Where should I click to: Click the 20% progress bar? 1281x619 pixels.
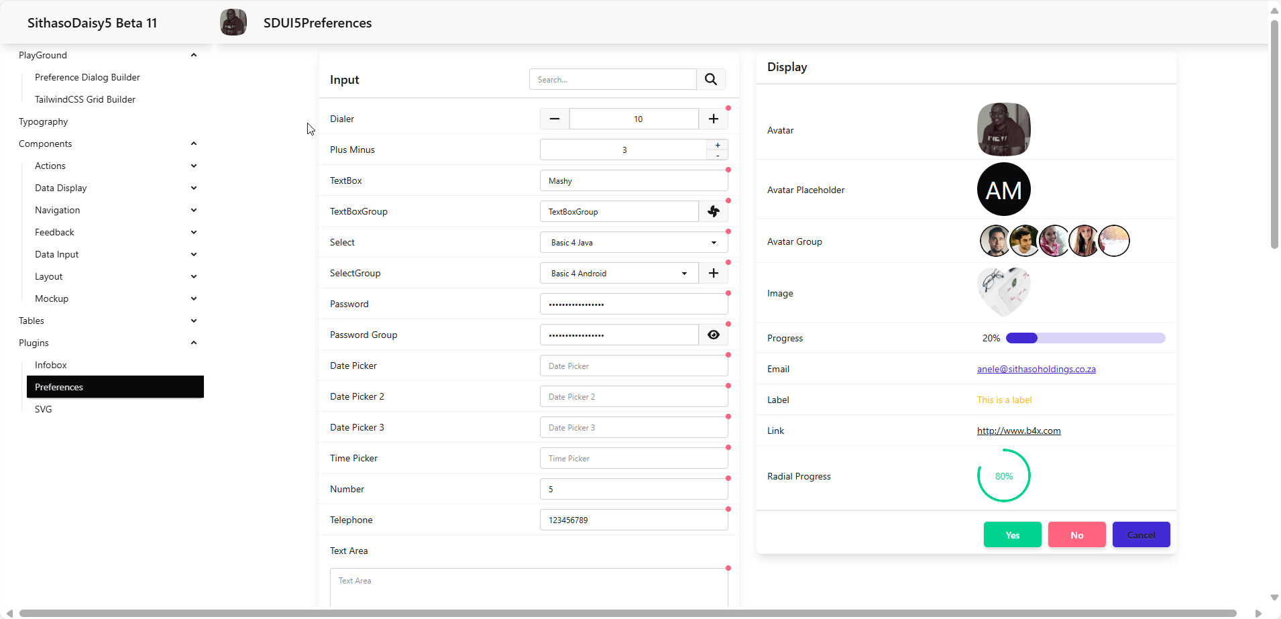(1085, 338)
